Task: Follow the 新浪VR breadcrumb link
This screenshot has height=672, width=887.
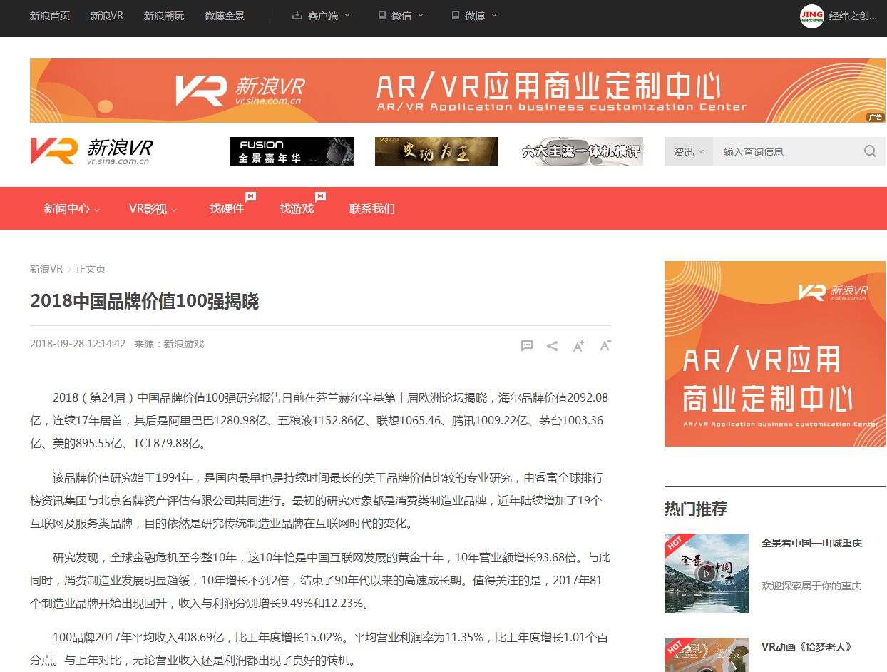Action: tap(45, 269)
